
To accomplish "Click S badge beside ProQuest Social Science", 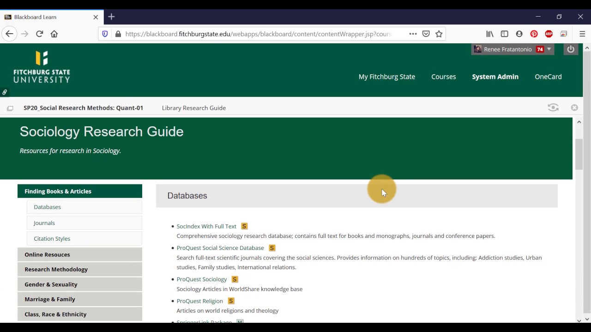I will tap(272, 248).
